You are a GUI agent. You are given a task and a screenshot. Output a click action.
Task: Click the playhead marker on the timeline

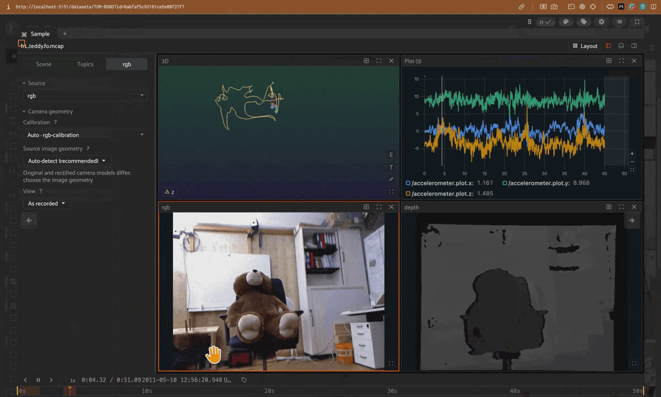pyautogui.click(x=69, y=390)
